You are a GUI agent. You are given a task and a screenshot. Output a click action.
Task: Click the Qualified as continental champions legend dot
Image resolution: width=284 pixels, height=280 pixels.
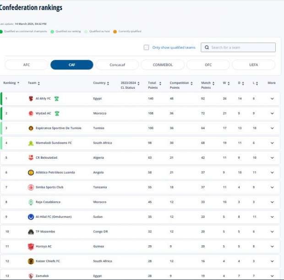(1, 32)
